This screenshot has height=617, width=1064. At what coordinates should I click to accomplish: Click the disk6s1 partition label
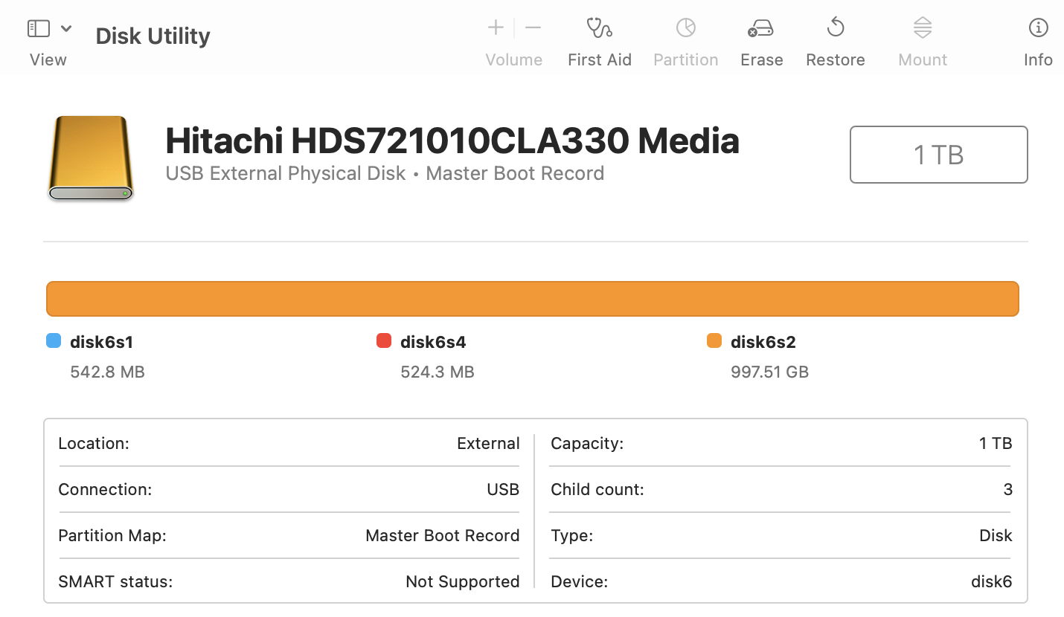[101, 342]
